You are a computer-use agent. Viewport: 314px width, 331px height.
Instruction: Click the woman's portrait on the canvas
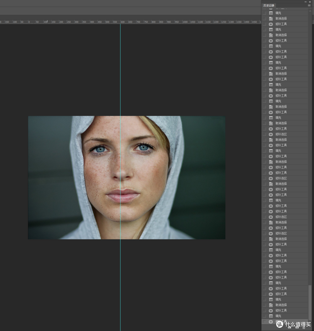[126, 177]
